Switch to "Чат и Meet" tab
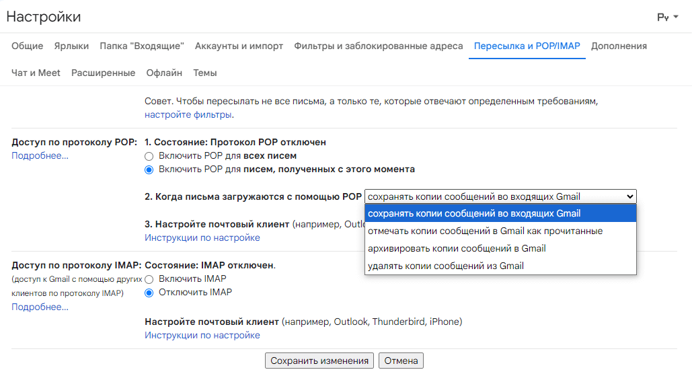Viewport: 692px width, 374px height. click(36, 73)
